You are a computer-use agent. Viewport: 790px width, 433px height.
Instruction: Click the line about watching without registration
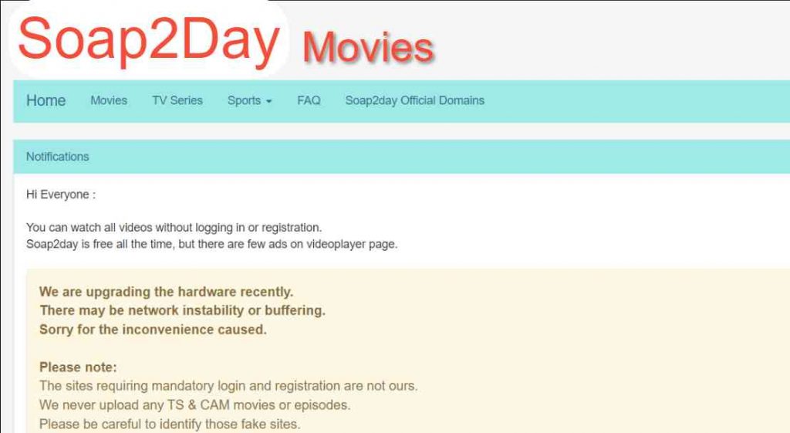tap(174, 228)
